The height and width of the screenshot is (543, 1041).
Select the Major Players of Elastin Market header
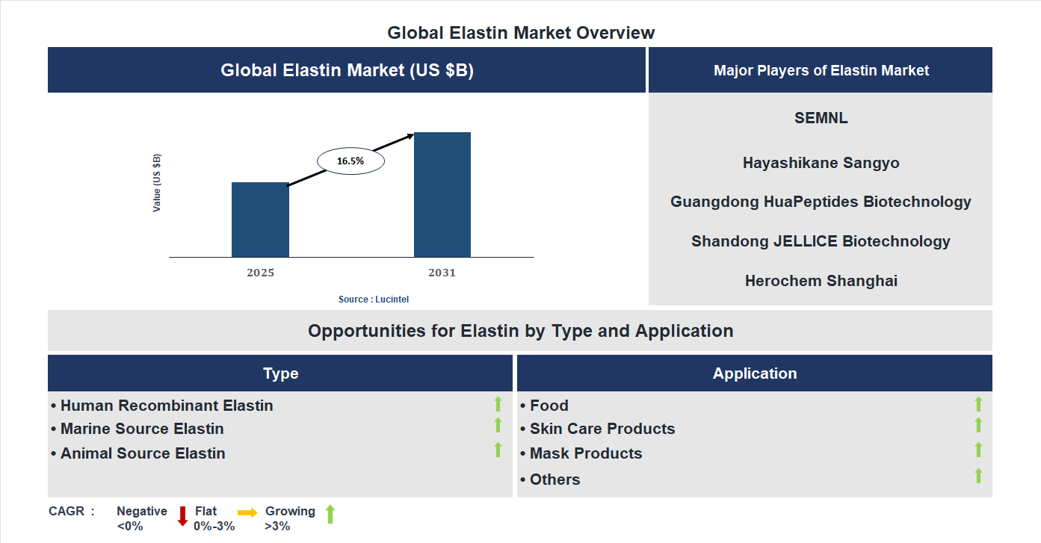[821, 70]
